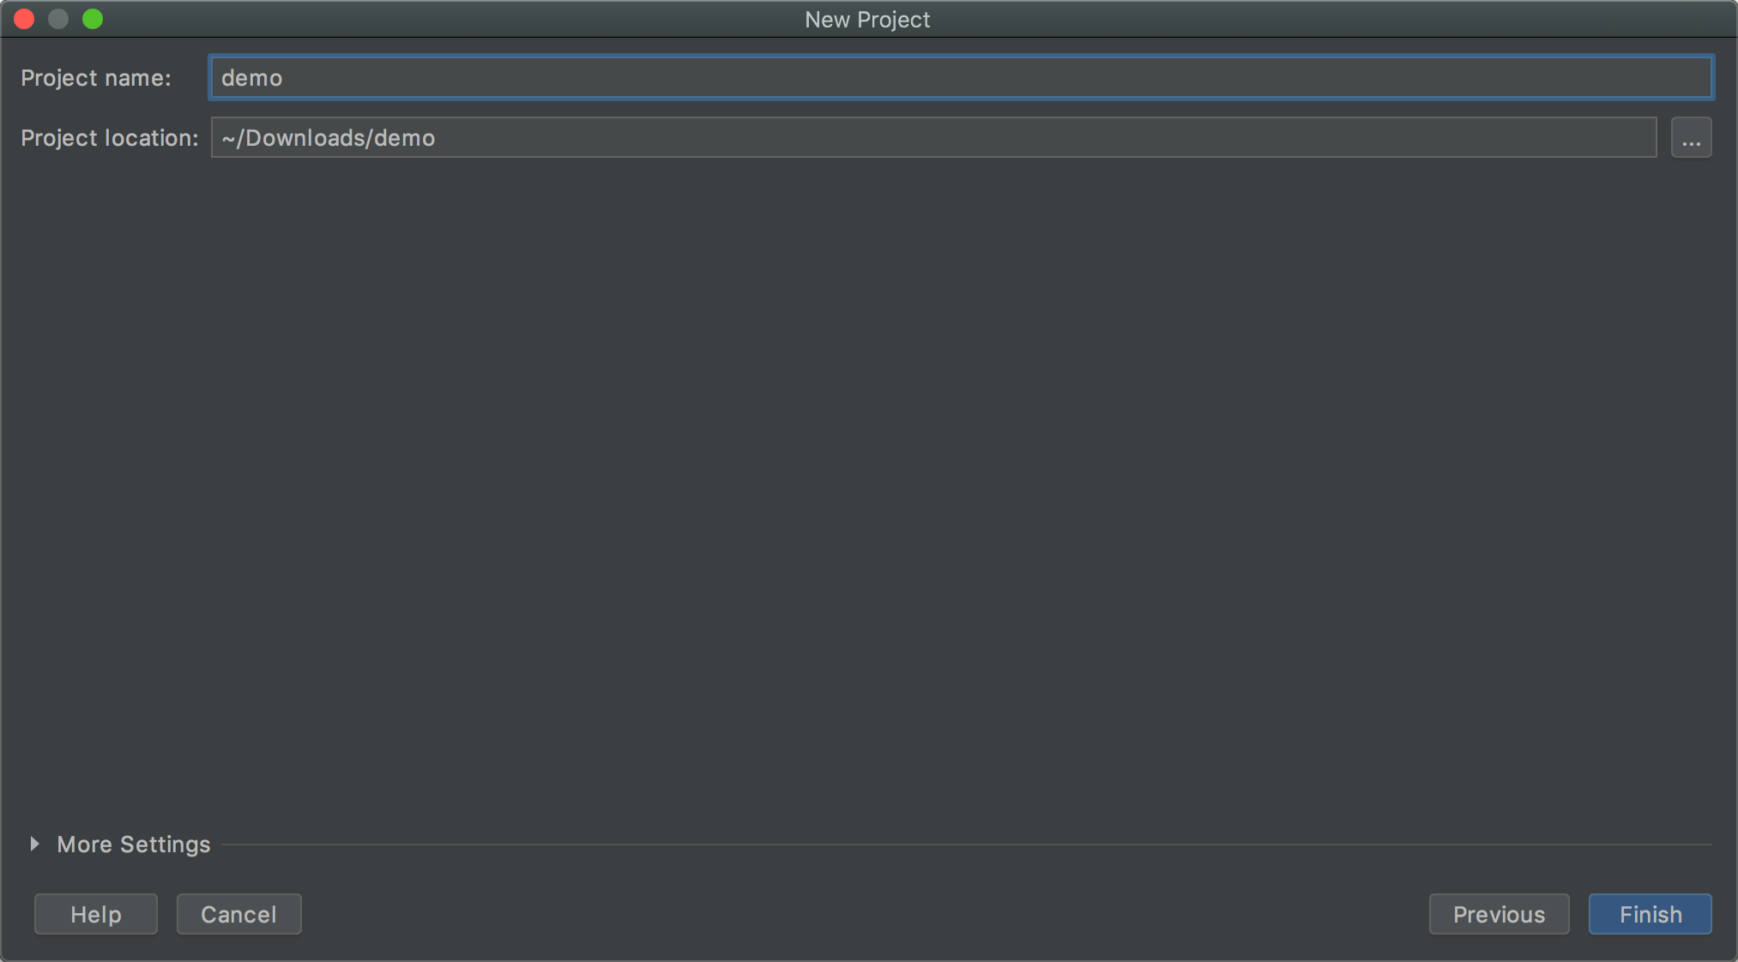
Task: Place cursor on the '~/Downloads/demo' path text
Action: coord(328,138)
